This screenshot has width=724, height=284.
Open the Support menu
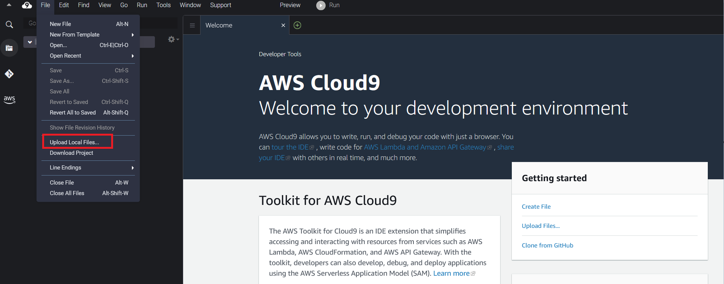click(x=221, y=5)
